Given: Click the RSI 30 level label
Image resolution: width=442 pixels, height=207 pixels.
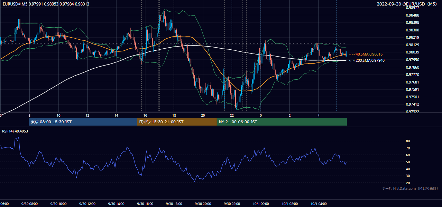Looking at the screenshot, I should 408,176.
